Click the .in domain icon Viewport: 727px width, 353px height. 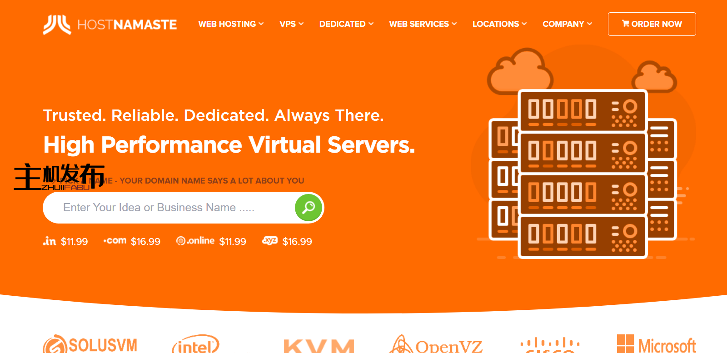(x=50, y=241)
